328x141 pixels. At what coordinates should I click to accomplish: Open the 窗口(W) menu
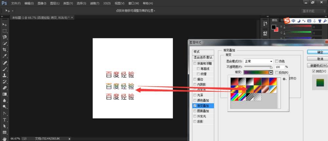point(134,3)
